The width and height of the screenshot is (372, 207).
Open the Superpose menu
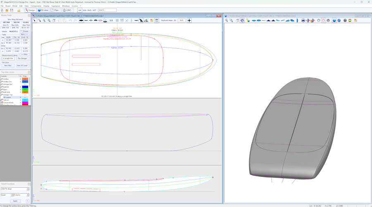click(x=56, y=6)
